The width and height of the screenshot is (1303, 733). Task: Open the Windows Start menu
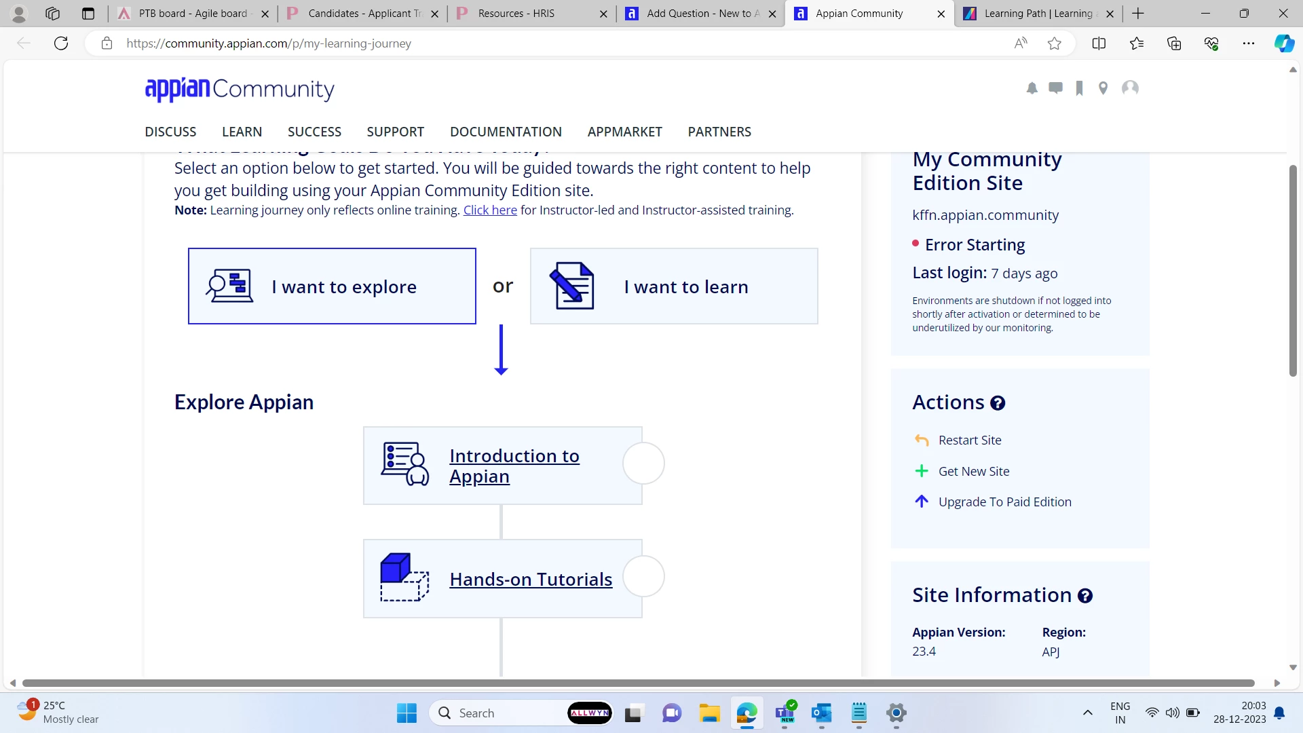pos(407,713)
